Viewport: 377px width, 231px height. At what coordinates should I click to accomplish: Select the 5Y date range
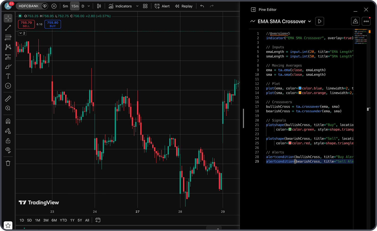[80, 220]
